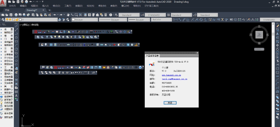The width and height of the screenshot is (280, 127).
Task: Toggle the layer lock padlock icon
Action: click(x=17, y=20)
